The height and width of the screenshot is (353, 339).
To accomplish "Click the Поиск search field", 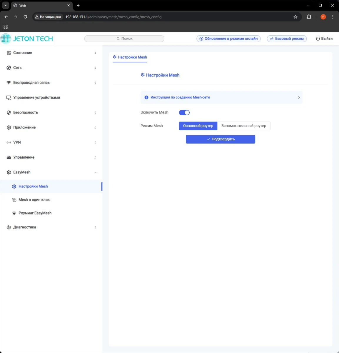I will pos(124,39).
